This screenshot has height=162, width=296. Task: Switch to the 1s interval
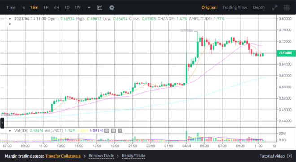tap(23, 8)
